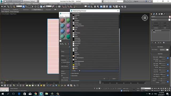Click OK in Material/Map Browser
This screenshot has height=96, width=171.
click(104, 79)
